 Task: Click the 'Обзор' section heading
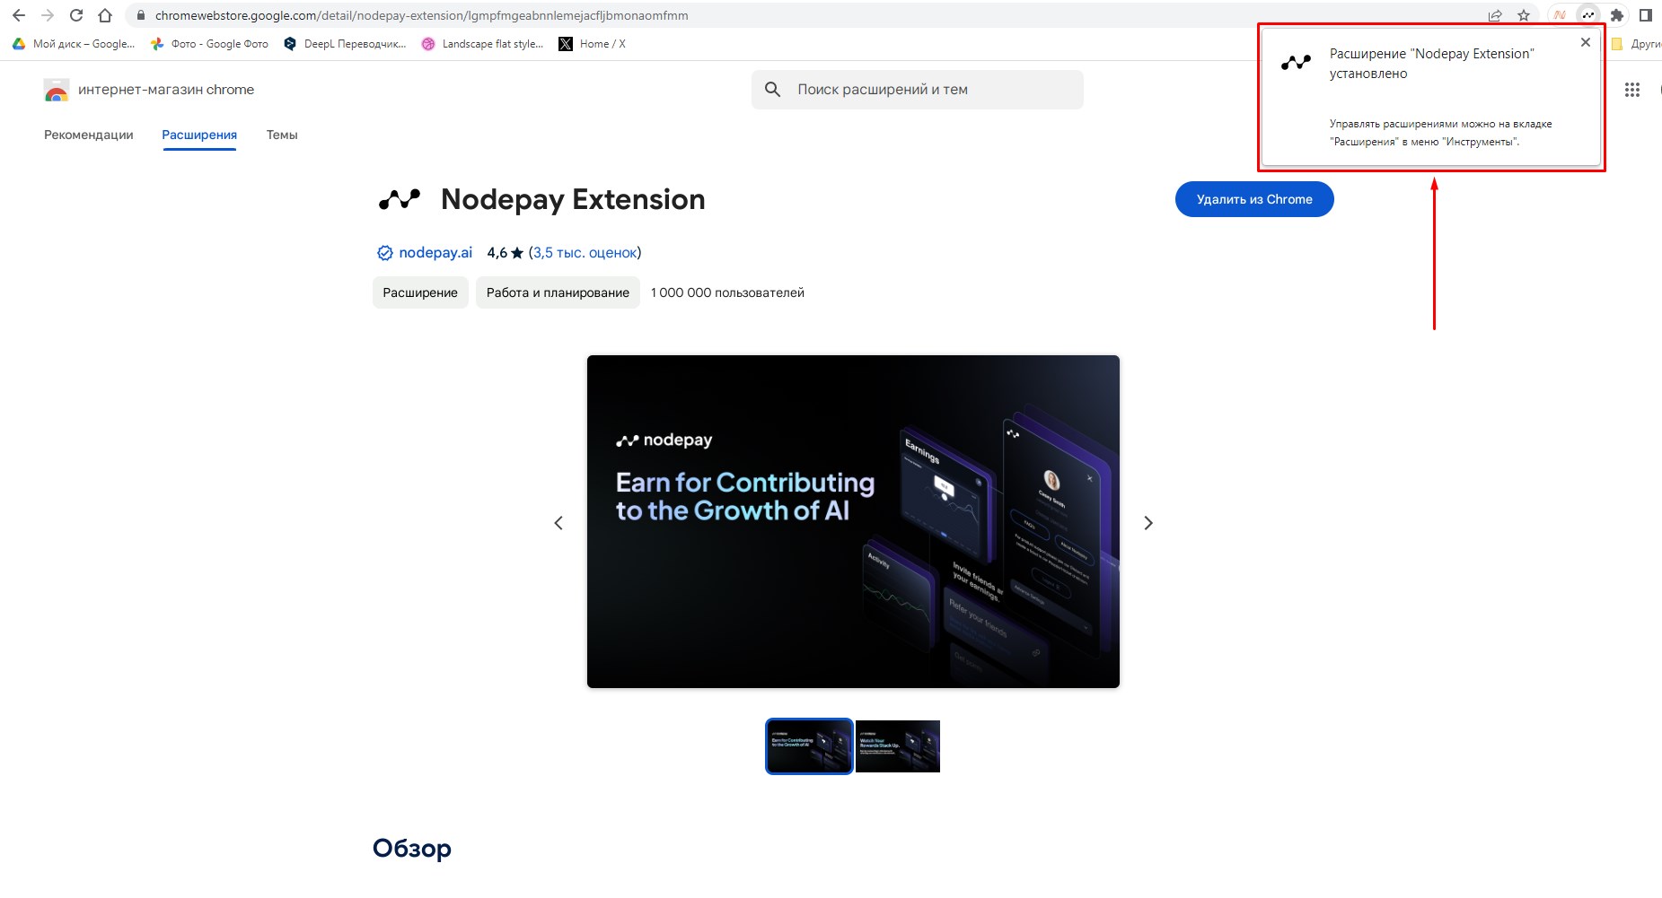coord(412,849)
